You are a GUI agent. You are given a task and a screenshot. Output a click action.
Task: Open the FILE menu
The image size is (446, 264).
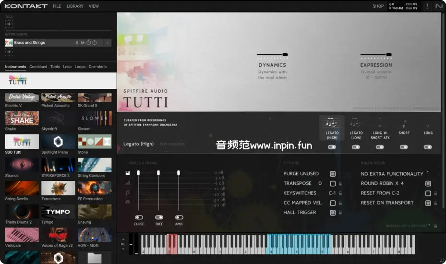pyautogui.click(x=57, y=6)
